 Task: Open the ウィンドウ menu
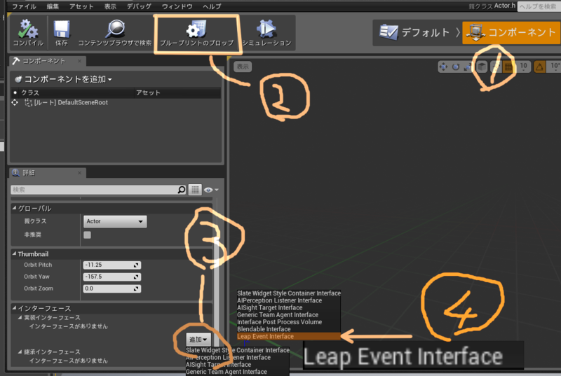click(x=177, y=6)
